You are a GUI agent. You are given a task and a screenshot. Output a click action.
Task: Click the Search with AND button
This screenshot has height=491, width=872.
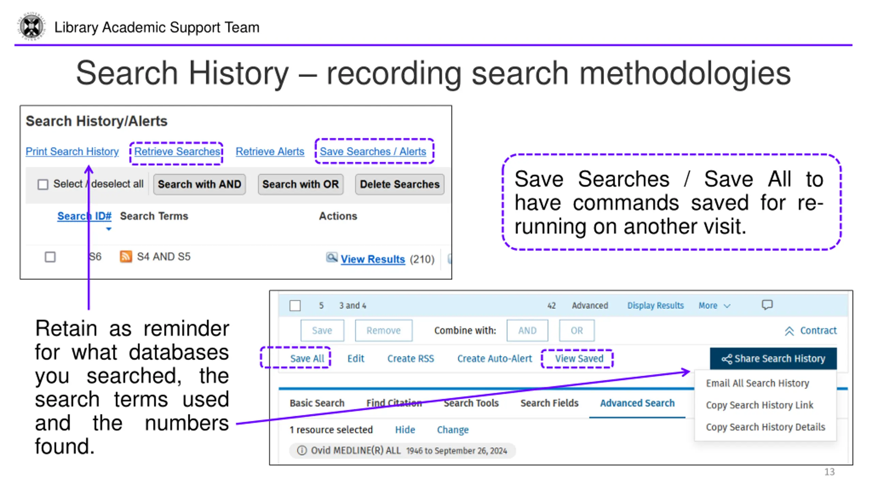[200, 184]
